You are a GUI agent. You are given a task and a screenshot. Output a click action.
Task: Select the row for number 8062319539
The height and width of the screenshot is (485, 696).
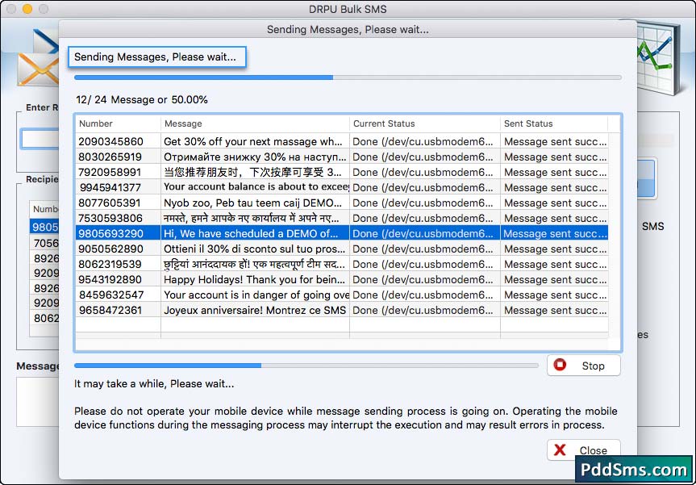342,264
